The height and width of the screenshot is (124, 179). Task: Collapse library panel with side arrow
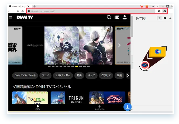pyautogui.click(x=132, y=62)
